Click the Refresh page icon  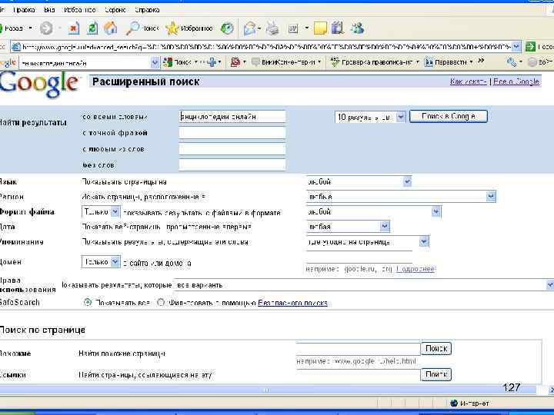tap(92, 28)
